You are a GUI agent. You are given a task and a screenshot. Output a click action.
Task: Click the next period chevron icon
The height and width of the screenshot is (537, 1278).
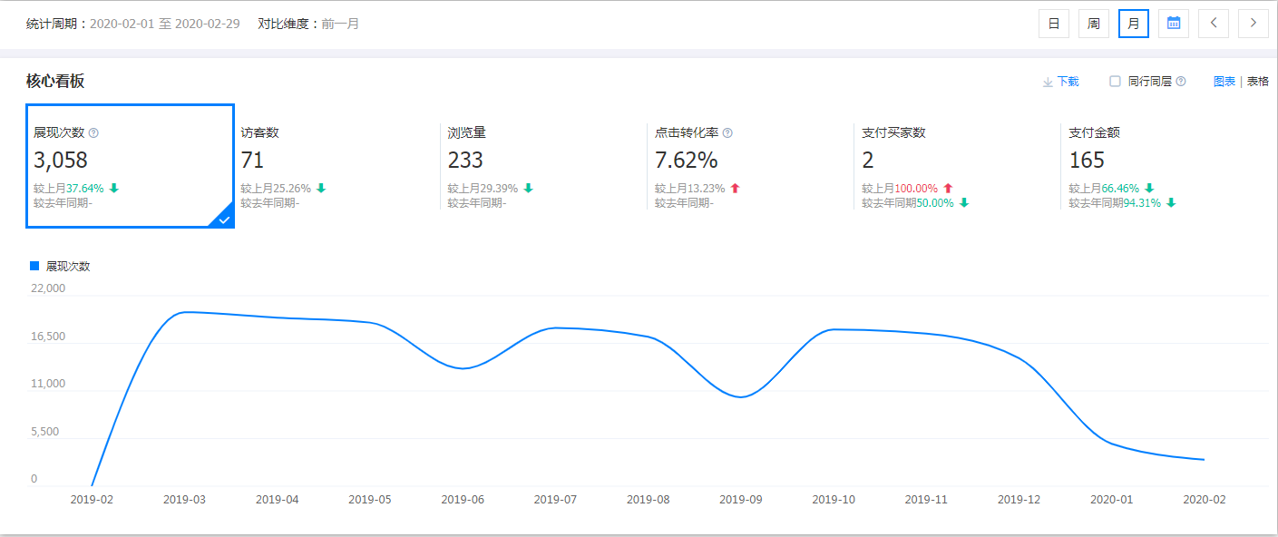[x=1253, y=23]
